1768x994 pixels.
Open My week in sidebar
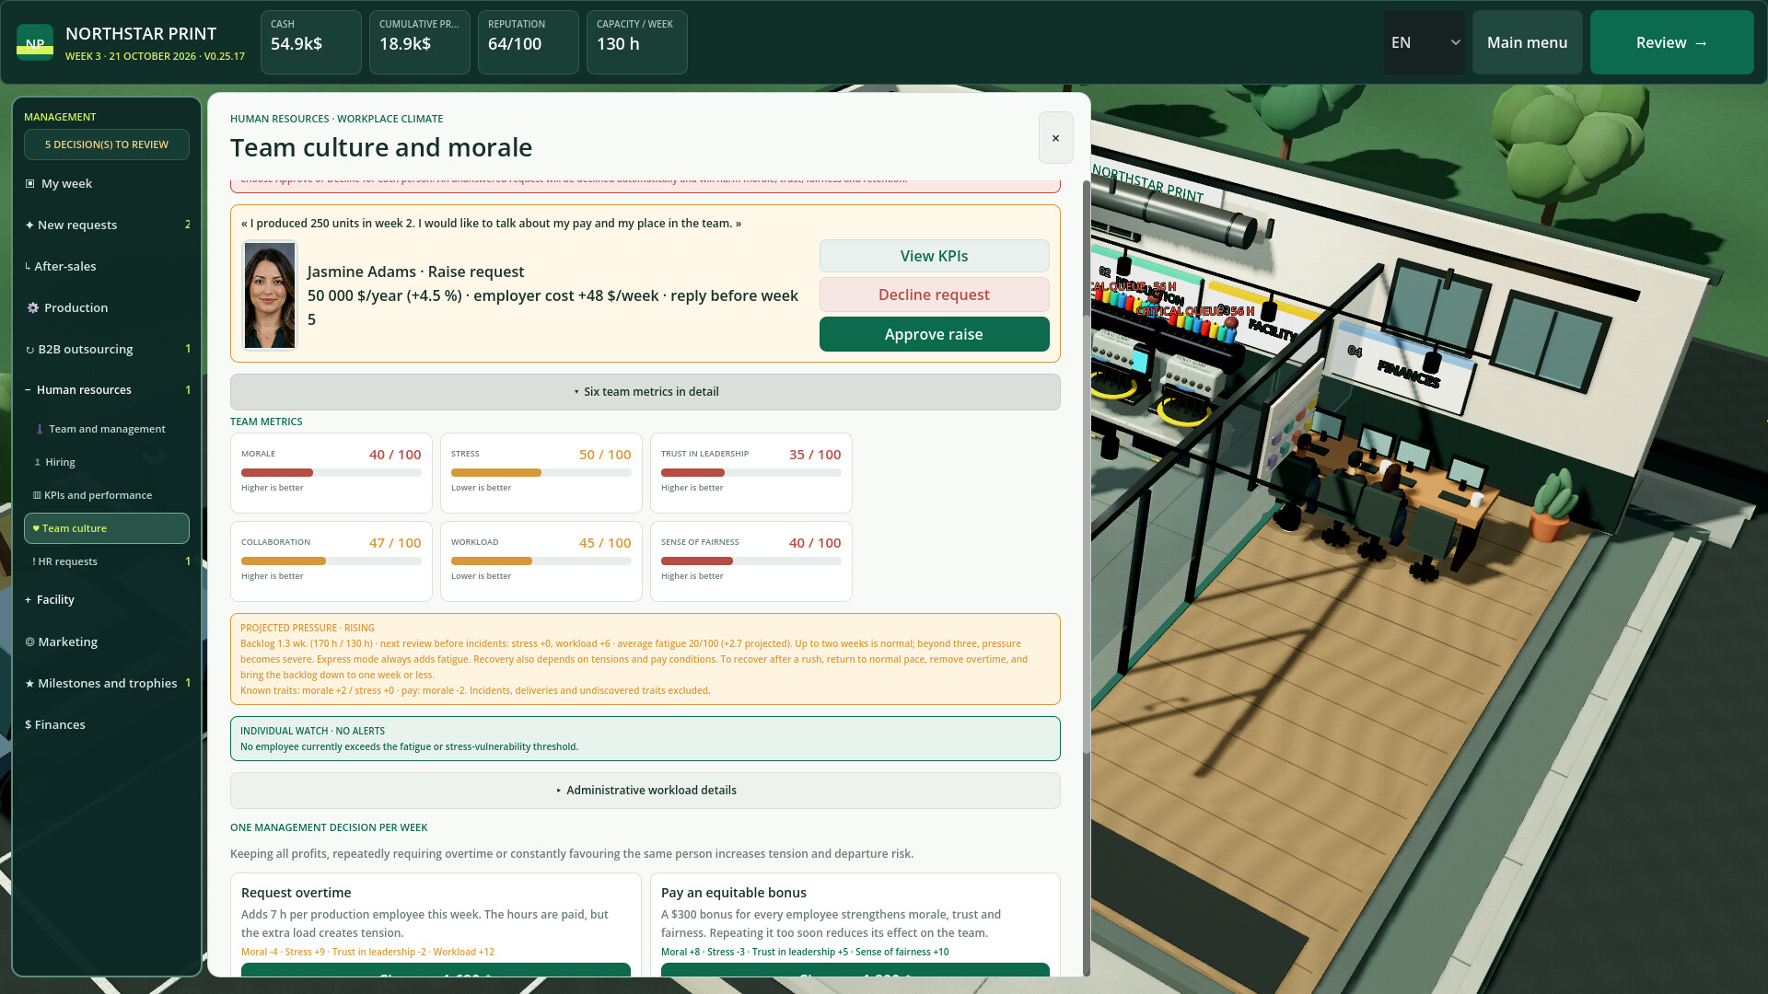click(107, 183)
